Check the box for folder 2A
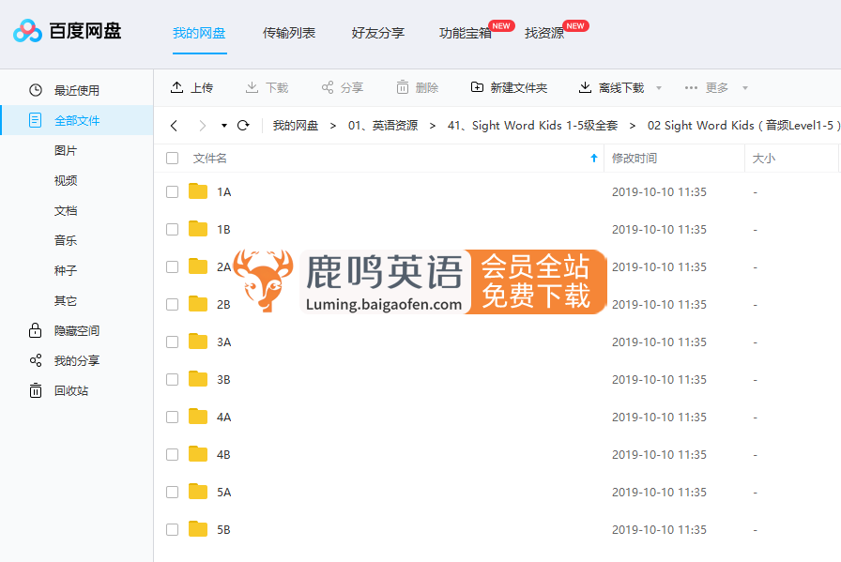This screenshot has height=562, width=841. [x=172, y=267]
